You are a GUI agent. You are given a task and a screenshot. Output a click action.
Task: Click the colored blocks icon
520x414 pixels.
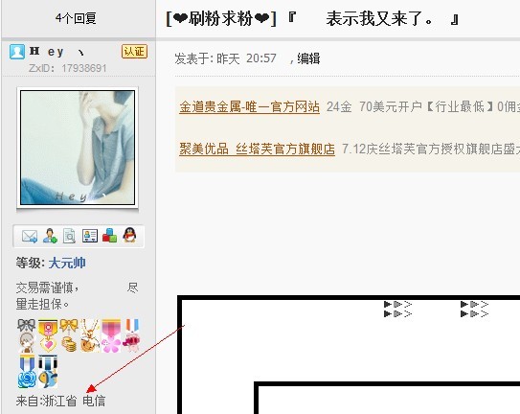(x=109, y=236)
